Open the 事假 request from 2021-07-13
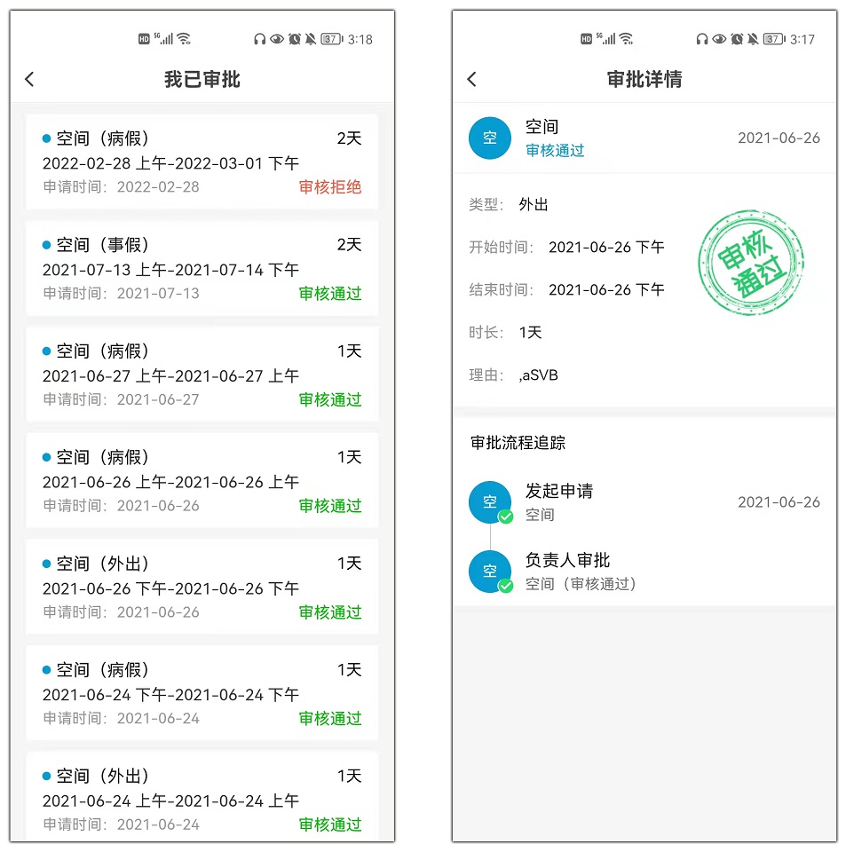 point(202,269)
